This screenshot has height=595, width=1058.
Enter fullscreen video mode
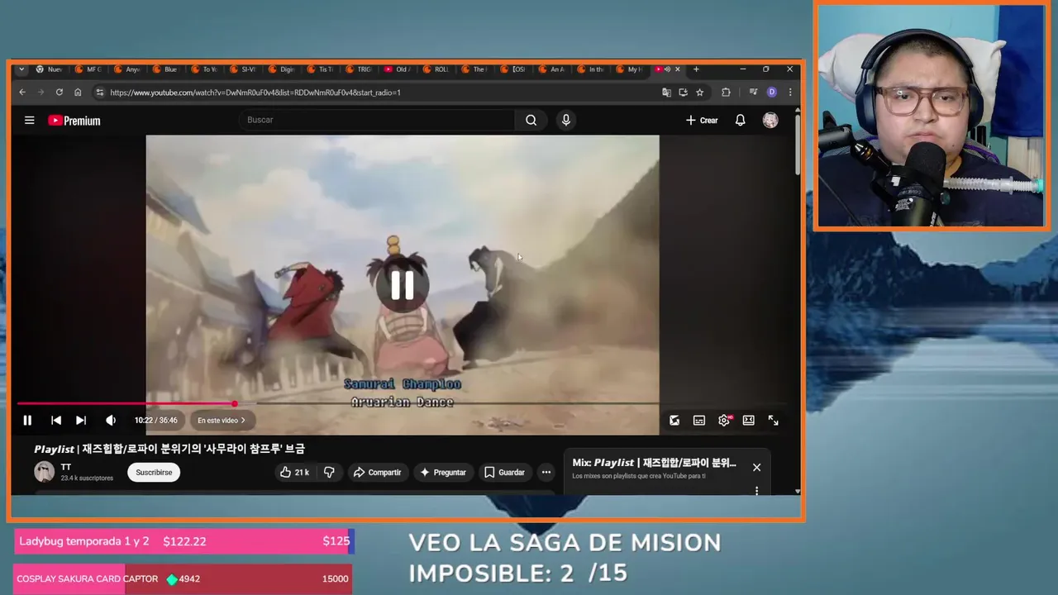tap(774, 421)
